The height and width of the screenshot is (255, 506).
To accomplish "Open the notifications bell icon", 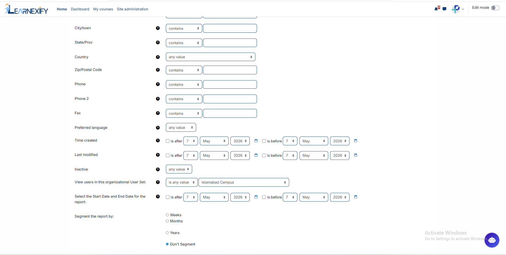I will 436,9.
